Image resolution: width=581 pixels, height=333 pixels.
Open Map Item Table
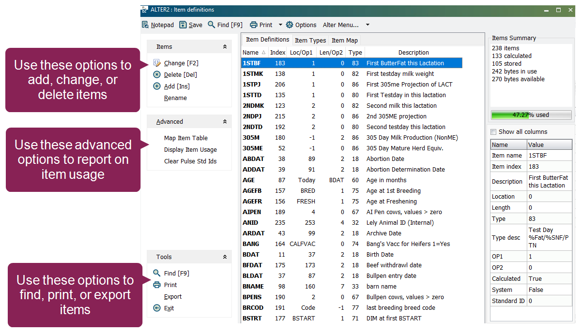tap(186, 138)
